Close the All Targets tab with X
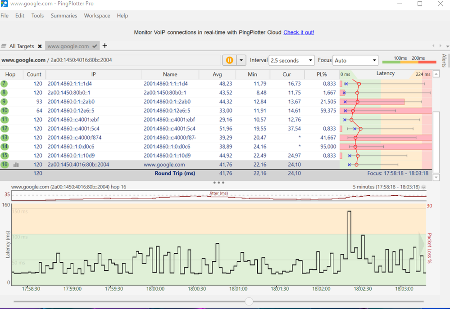This screenshot has height=309, width=450. [40, 46]
